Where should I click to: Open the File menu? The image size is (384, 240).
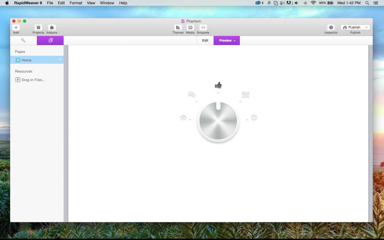(x=50, y=3)
